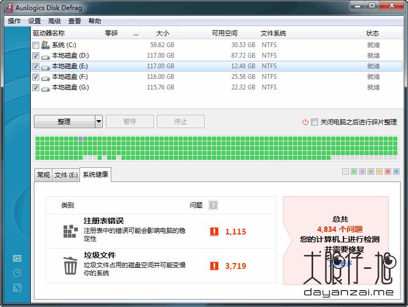Sort by the 可用空间 column header
This screenshot has height=307, width=408.
pyautogui.click(x=218, y=33)
